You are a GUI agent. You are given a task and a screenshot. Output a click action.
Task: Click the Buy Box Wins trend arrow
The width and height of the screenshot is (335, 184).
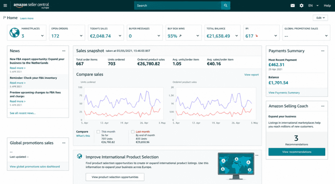(x=181, y=36)
